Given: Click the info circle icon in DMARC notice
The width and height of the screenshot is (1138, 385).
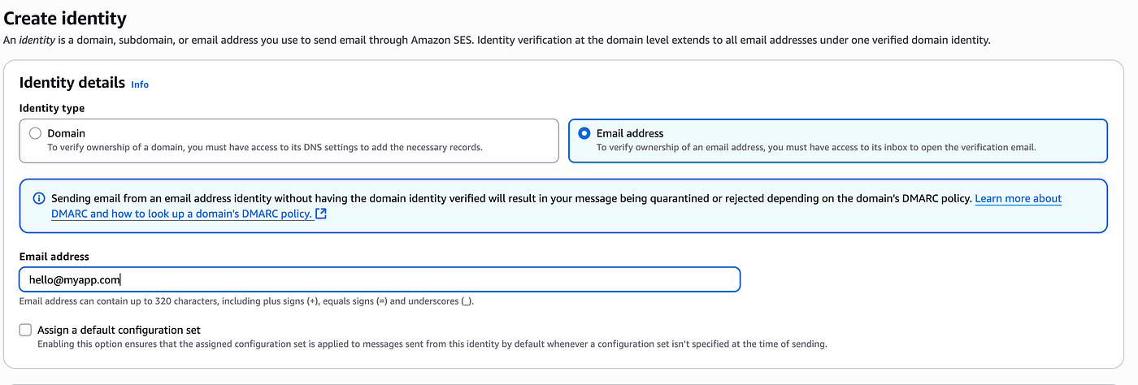Looking at the screenshot, I should (x=39, y=198).
